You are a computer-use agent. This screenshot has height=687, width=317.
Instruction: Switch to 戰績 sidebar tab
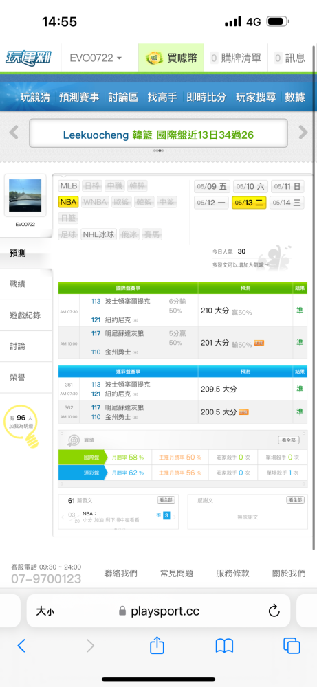26,284
